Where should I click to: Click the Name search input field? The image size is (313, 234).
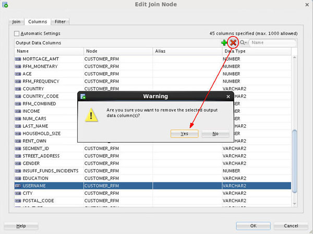coord(272,42)
